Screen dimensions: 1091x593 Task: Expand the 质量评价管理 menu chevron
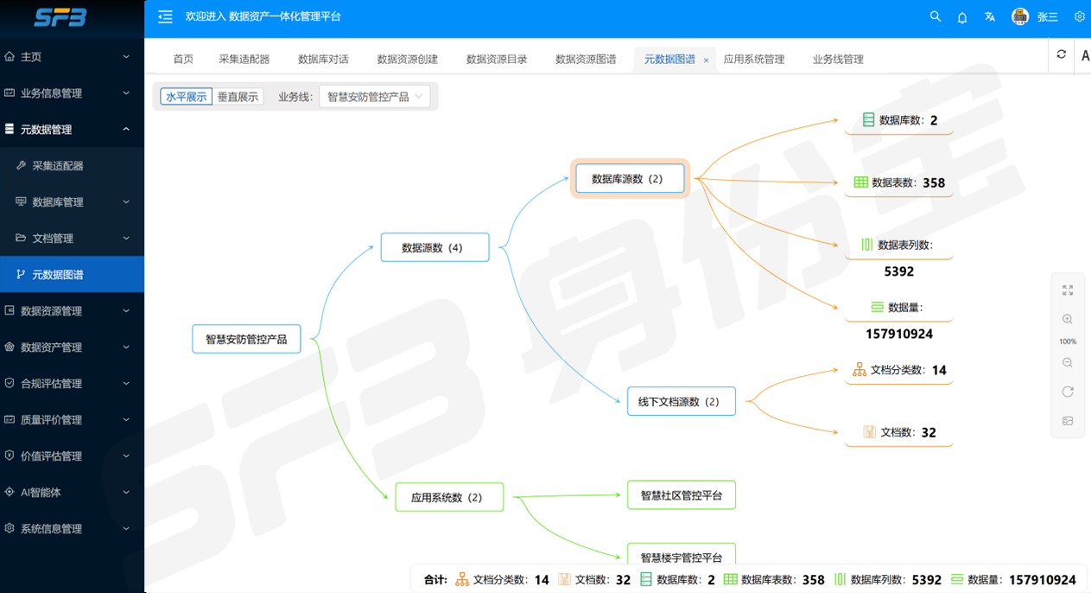[x=126, y=419]
